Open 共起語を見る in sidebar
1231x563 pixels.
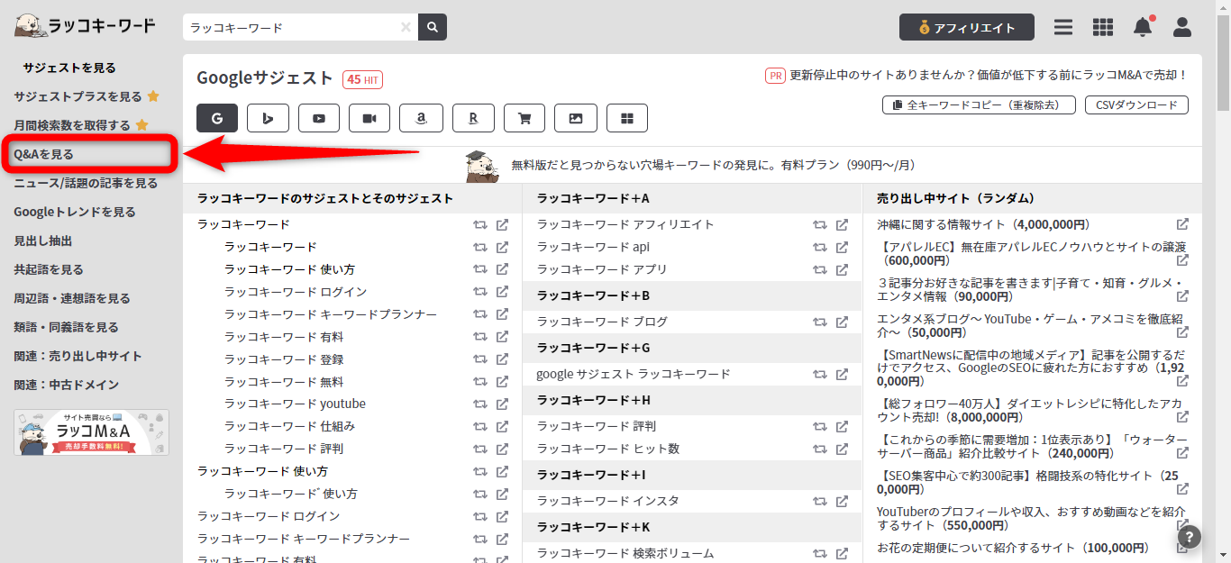49,269
